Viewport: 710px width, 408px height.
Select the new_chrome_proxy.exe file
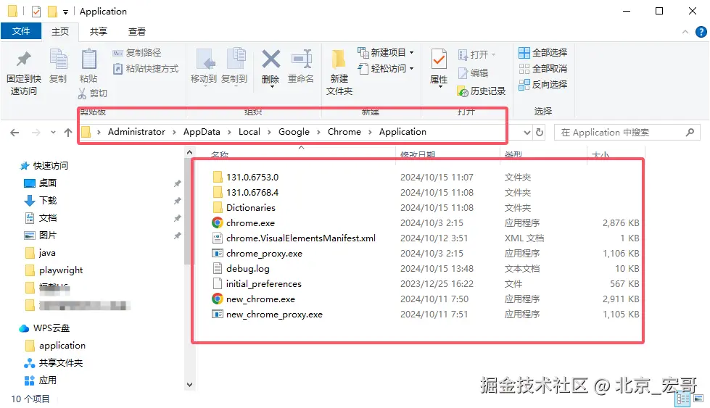pyautogui.click(x=267, y=315)
